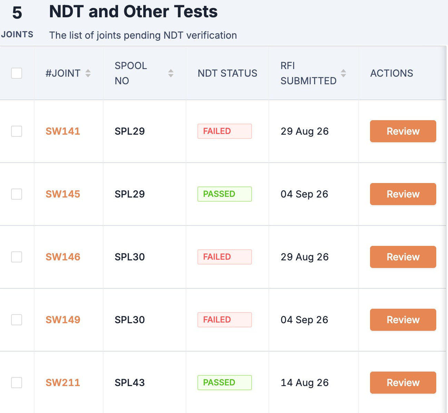Open the SW141 joint link

[x=63, y=131]
